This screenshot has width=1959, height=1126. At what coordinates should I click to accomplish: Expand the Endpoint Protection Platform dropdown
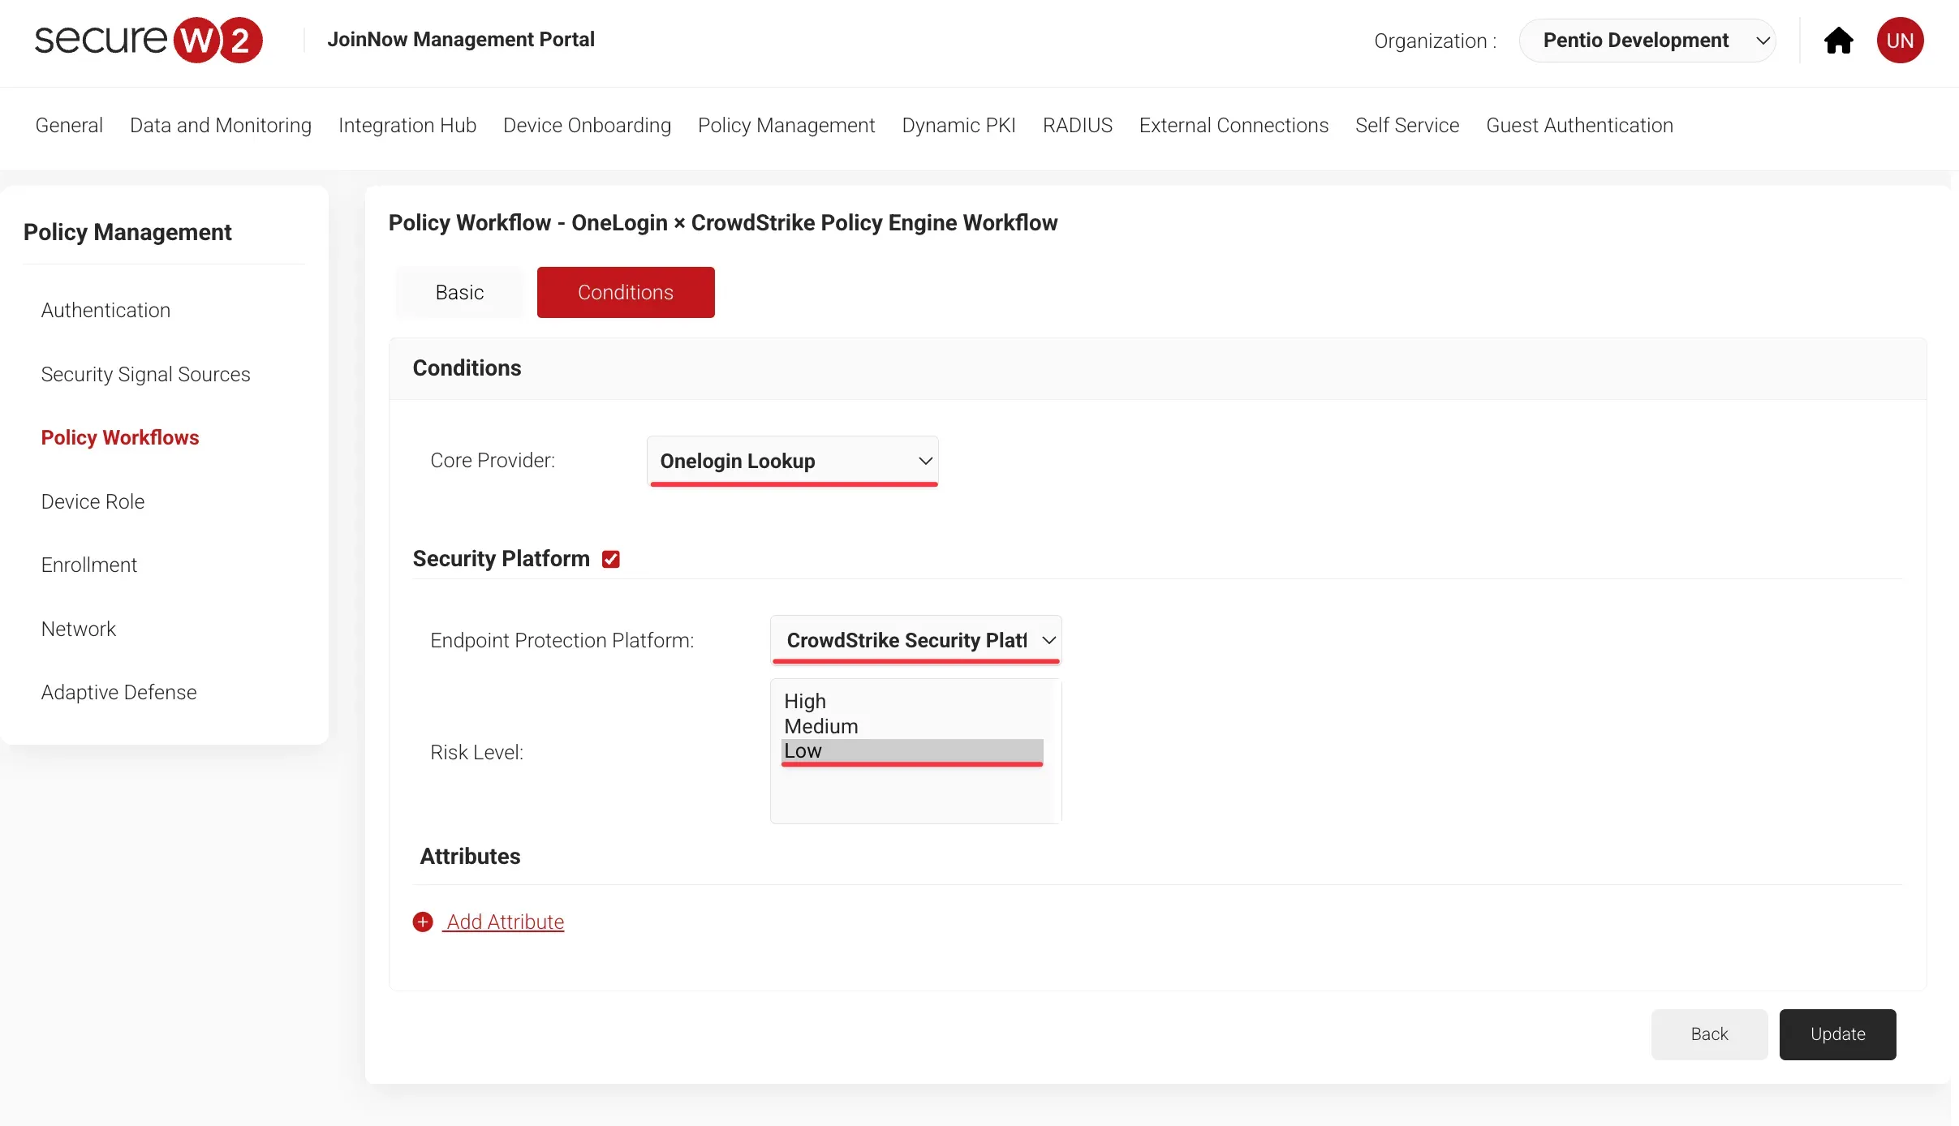[915, 640]
